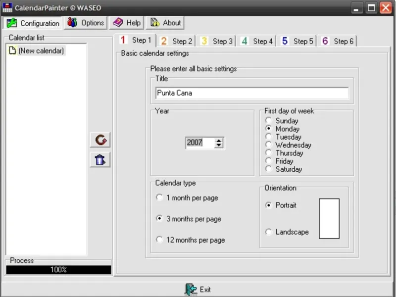396x297 pixels.
Task: Open the Options menu button
Action: tap(86, 23)
